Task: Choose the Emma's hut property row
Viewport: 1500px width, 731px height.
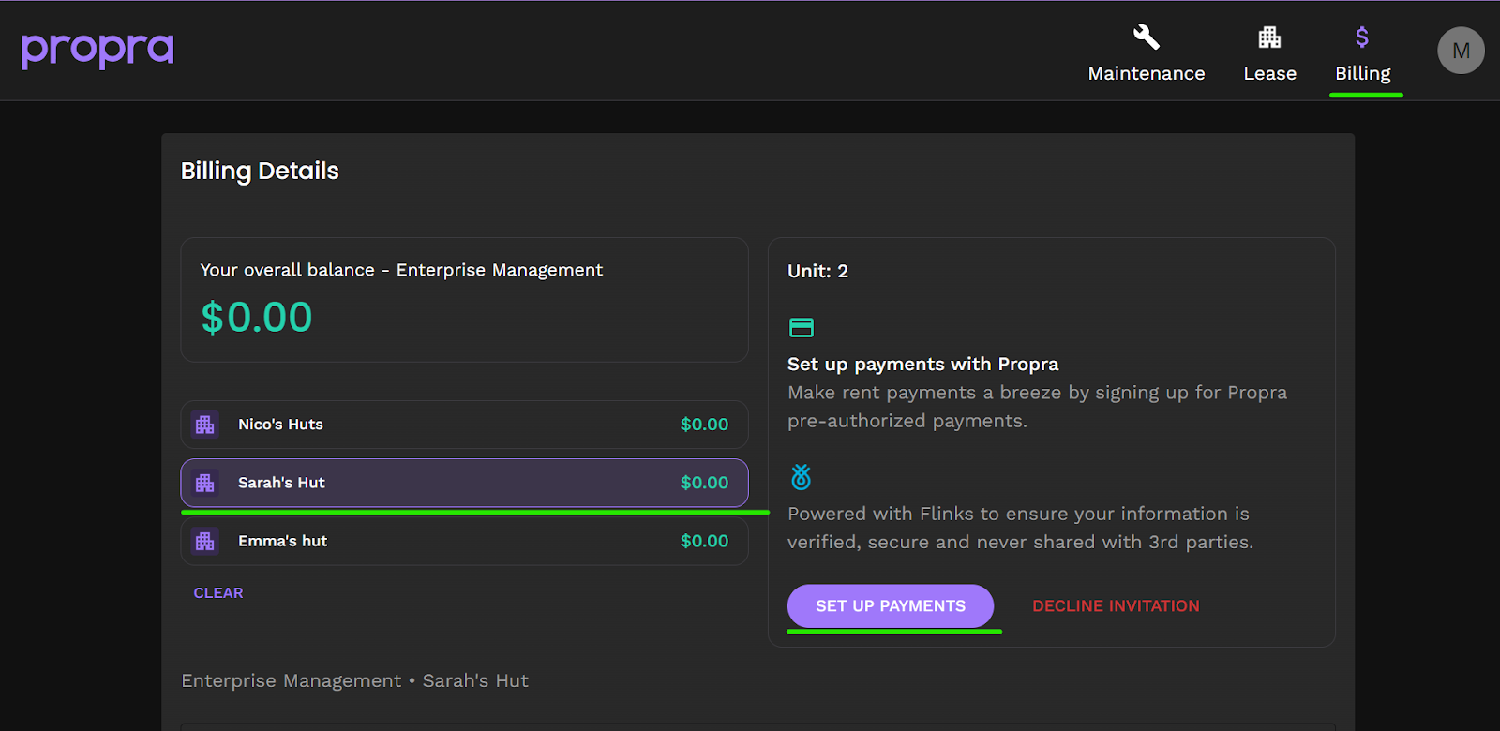Action: [x=464, y=541]
